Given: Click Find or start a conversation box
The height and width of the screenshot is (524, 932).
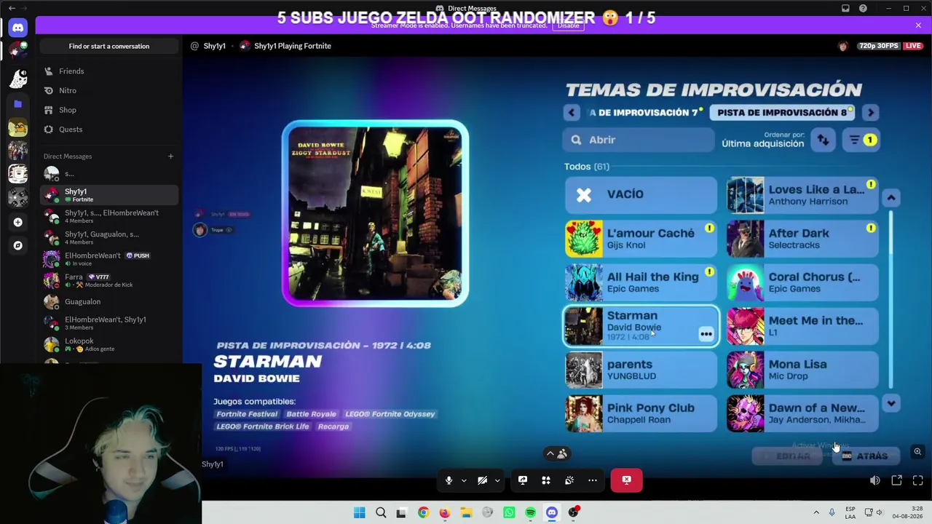Looking at the screenshot, I should click(x=109, y=46).
